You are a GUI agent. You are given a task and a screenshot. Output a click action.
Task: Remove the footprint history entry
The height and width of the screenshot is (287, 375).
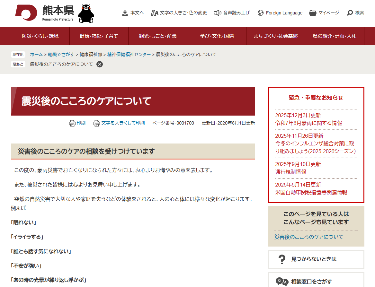coord(100,64)
